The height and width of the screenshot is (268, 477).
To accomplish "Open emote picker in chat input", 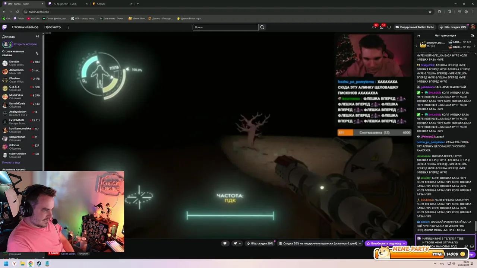I will [x=472, y=246].
